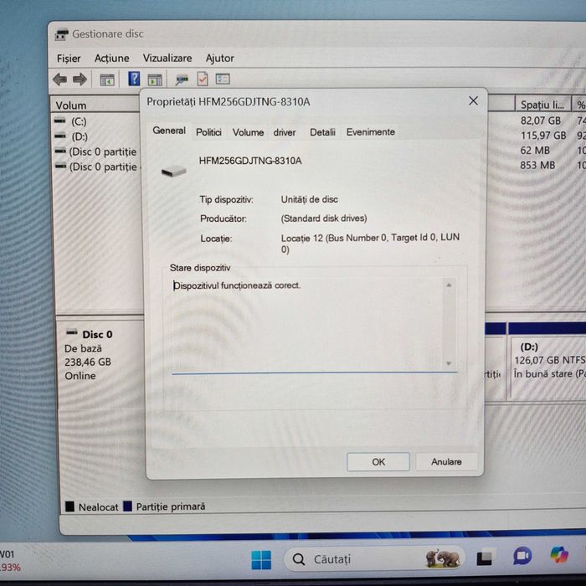Click the 62 MB free space value

[535, 150]
